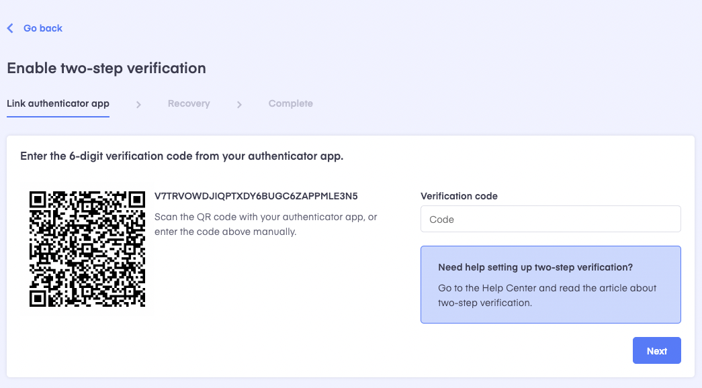The image size is (702, 388).
Task: Select the secret key V7TRVOWDJIQPTXDY6BUGC6ZAPPMLE3N5
Action: (256, 196)
